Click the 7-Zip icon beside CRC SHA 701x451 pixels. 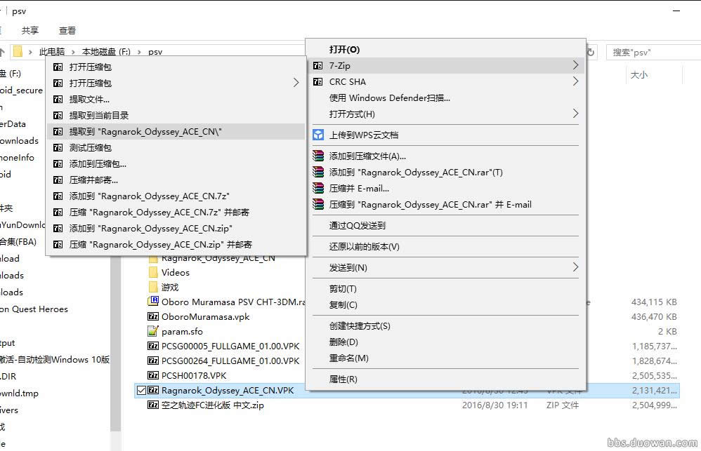[x=318, y=82]
